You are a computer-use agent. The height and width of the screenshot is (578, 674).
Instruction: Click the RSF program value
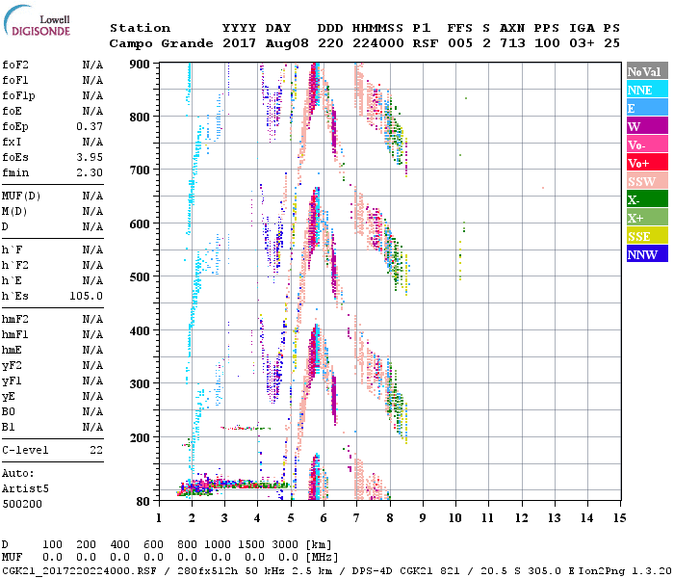(426, 43)
